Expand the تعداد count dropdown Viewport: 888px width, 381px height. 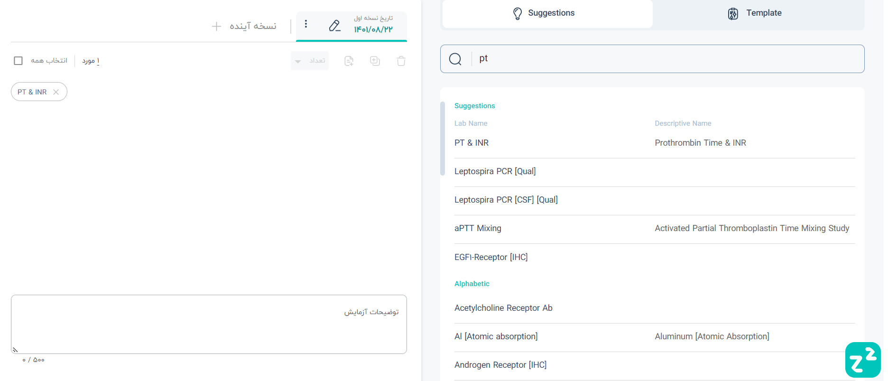tap(310, 61)
